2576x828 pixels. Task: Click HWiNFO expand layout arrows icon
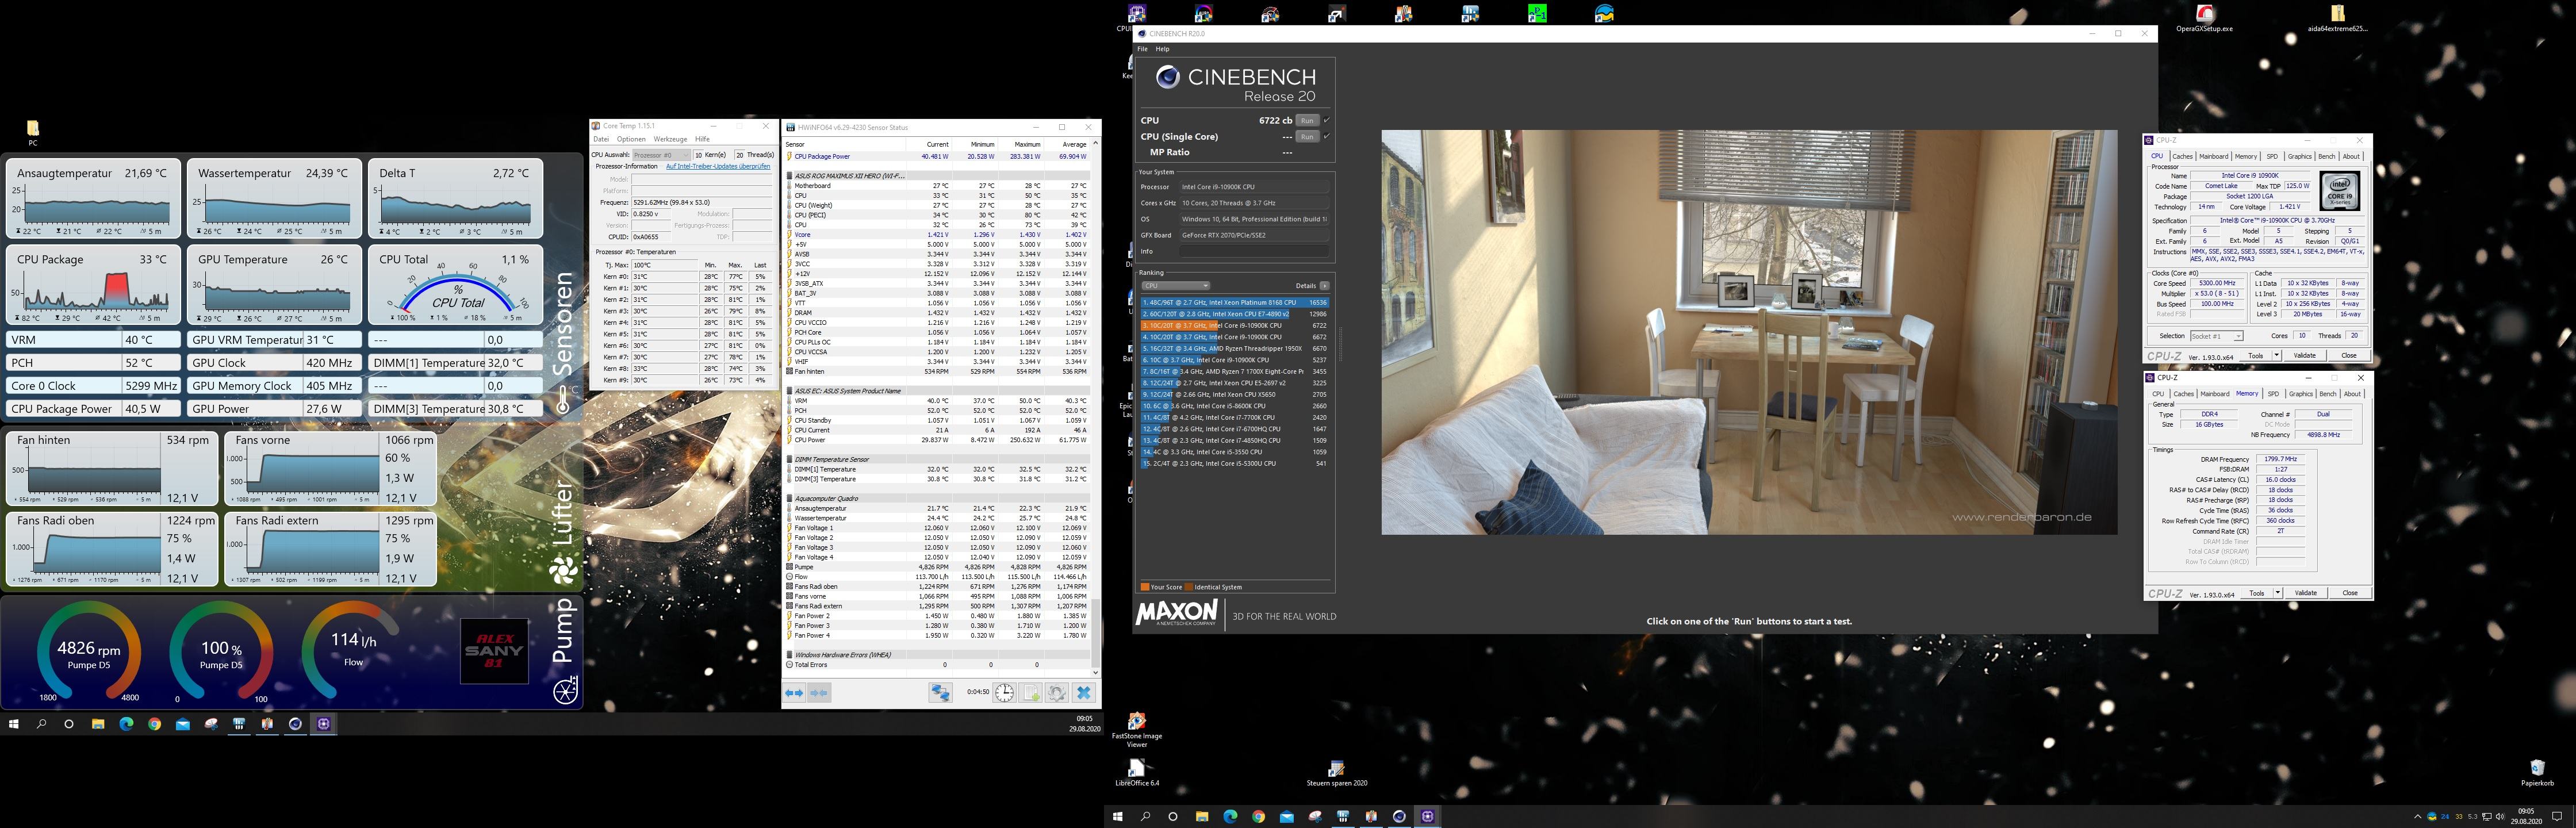794,693
